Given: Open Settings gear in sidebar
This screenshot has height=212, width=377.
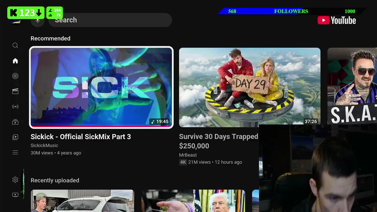Looking at the screenshot, I should tap(15, 180).
